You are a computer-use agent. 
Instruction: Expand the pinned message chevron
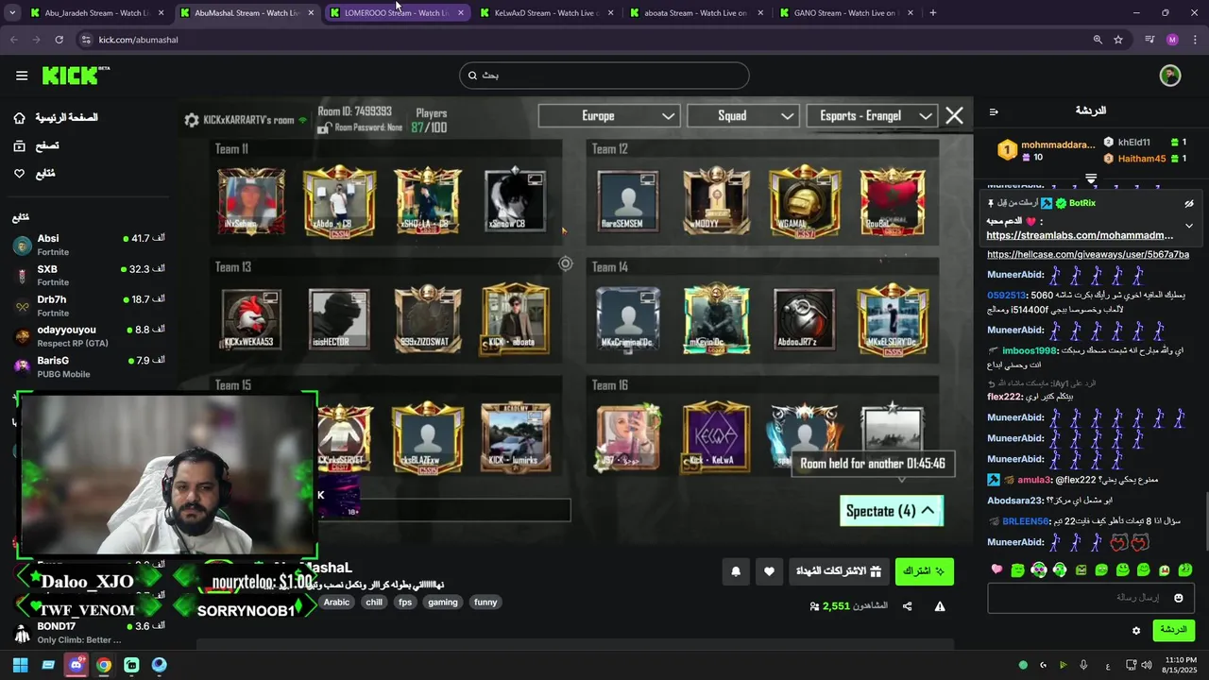pos(1189,226)
